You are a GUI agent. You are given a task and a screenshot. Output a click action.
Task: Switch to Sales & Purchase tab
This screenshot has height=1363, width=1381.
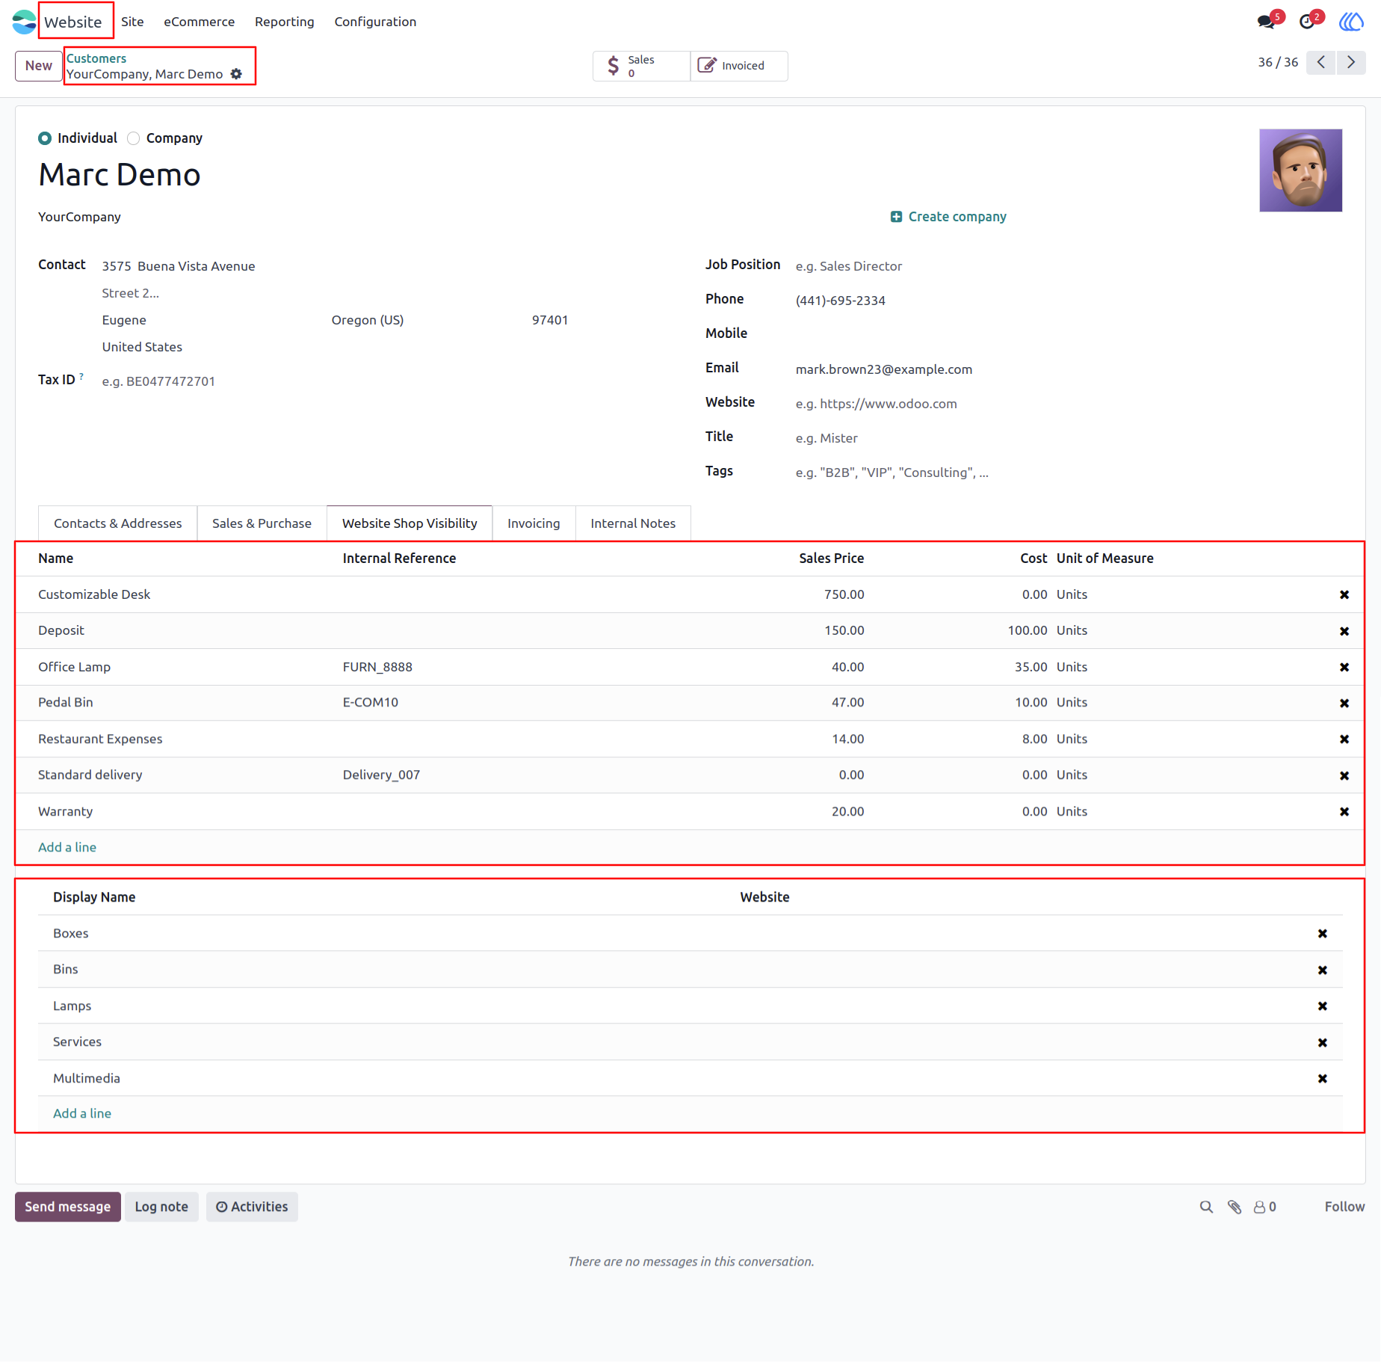tap(262, 523)
